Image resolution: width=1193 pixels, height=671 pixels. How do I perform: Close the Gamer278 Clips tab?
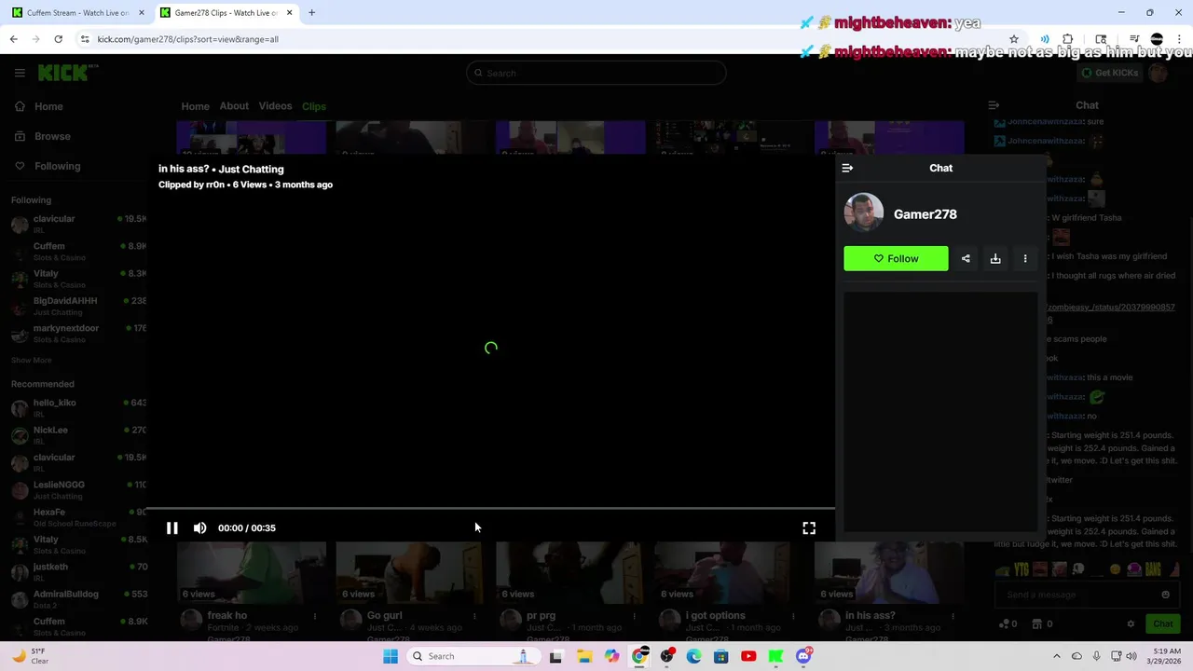[289, 13]
